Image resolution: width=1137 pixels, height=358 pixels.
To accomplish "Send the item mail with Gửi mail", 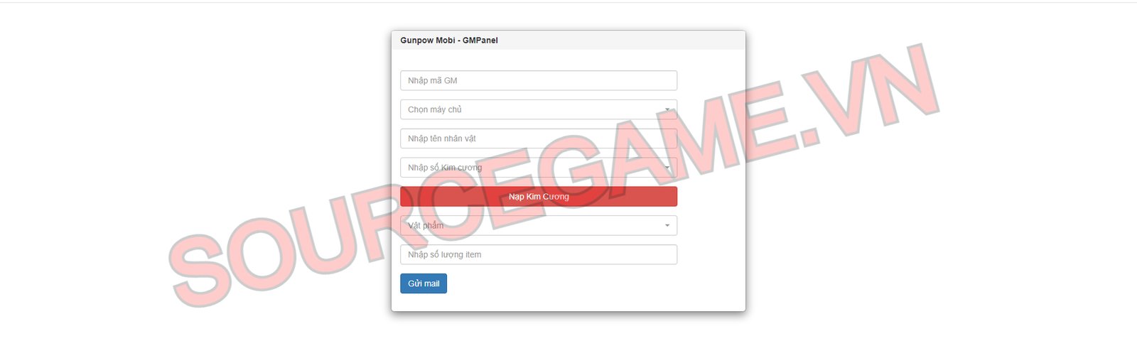I will pos(424,283).
